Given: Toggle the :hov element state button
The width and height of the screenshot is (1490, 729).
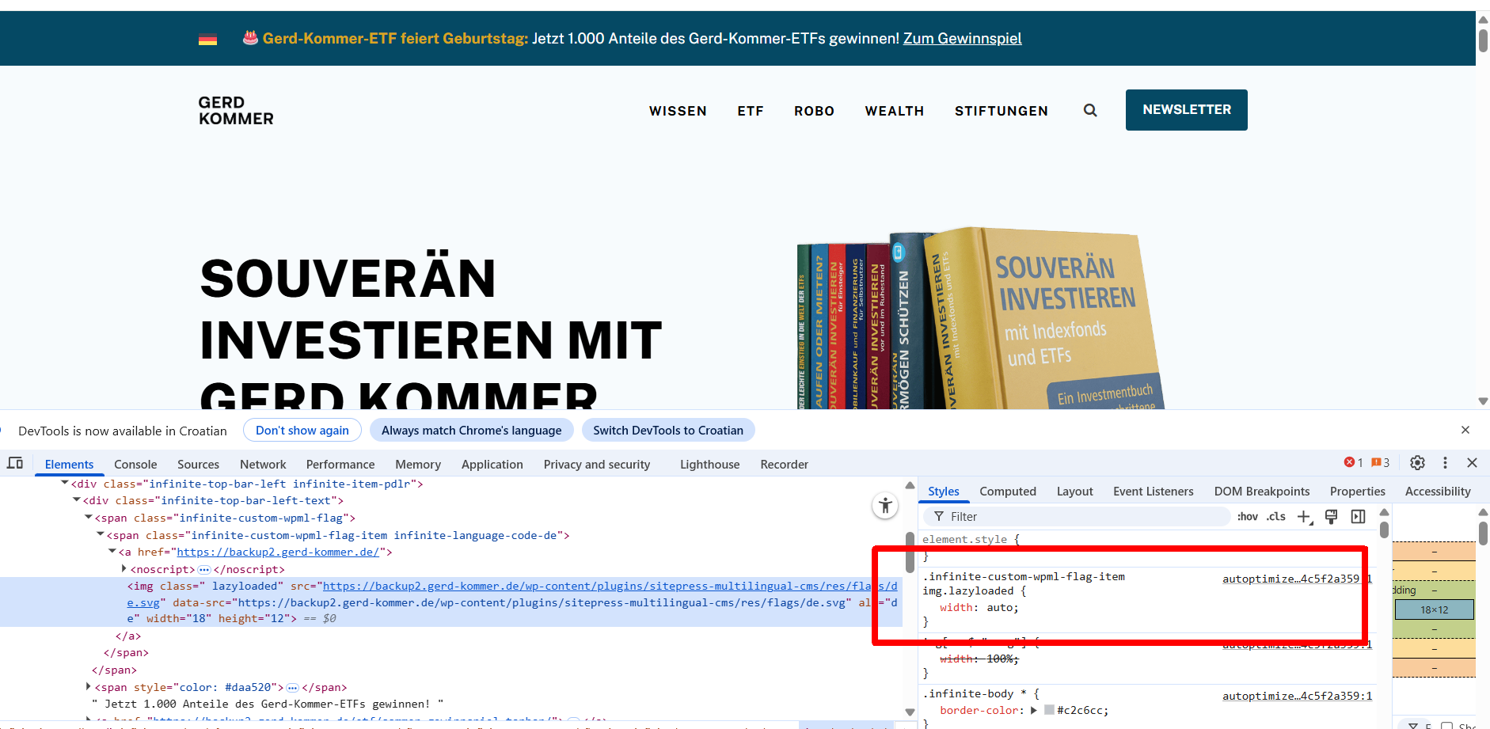Looking at the screenshot, I should click(1248, 517).
